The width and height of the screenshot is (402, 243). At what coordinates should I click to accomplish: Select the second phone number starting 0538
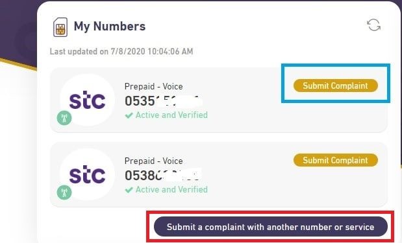click(163, 175)
